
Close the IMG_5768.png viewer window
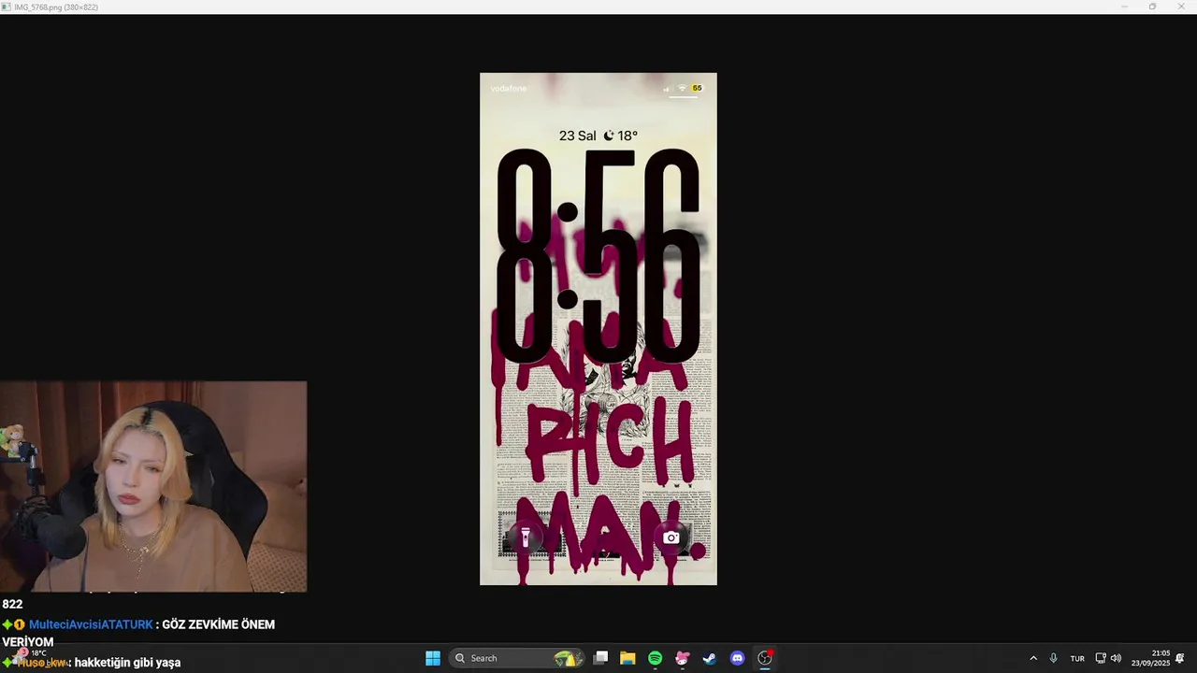1182,7
